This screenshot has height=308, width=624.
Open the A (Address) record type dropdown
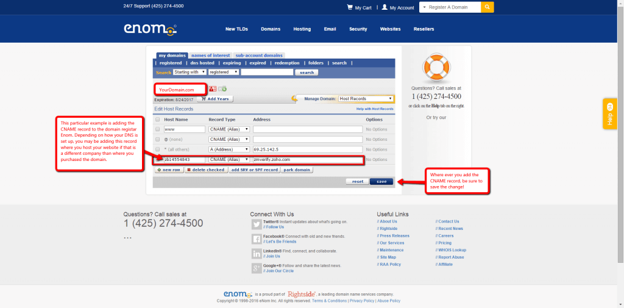coord(229,149)
